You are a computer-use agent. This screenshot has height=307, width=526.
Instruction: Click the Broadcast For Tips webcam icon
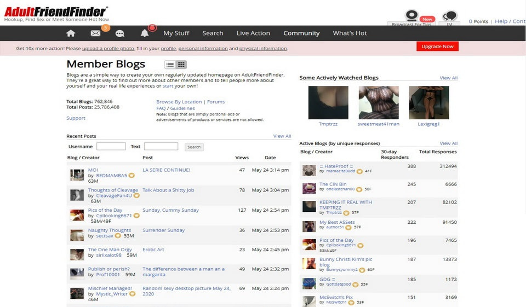click(411, 15)
